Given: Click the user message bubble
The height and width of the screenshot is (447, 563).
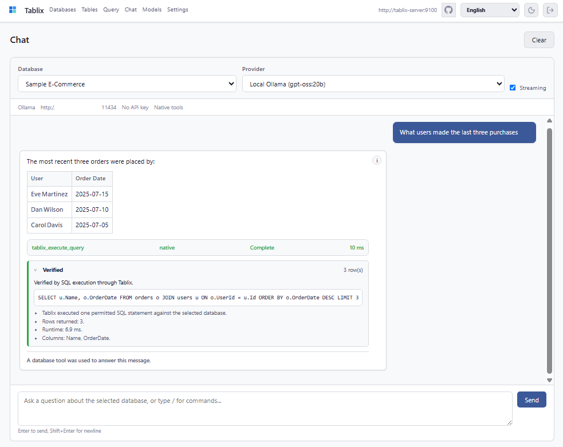Looking at the screenshot, I should coord(464,132).
